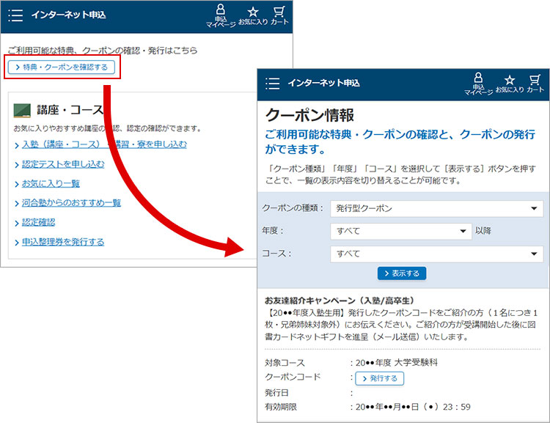Open the お気に入り一覧 link

pos(51,183)
